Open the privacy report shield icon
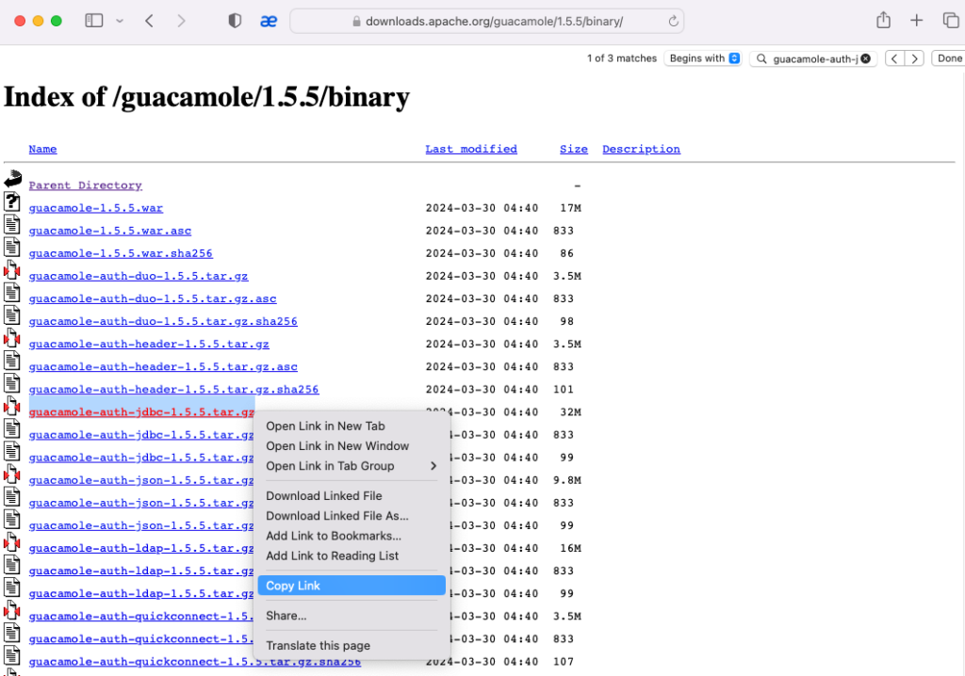Screen dimensions: 965x676 coord(235,21)
